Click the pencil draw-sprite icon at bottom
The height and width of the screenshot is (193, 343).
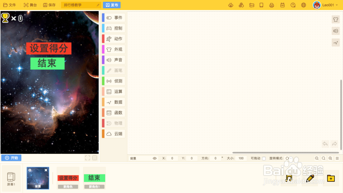tap(310, 178)
